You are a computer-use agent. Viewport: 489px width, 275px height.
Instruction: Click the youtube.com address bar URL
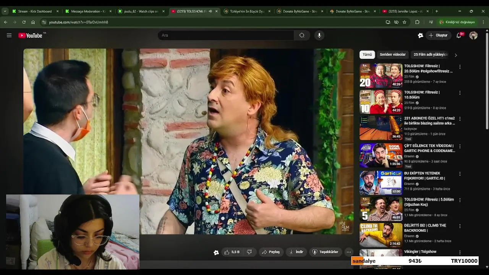coord(78,22)
